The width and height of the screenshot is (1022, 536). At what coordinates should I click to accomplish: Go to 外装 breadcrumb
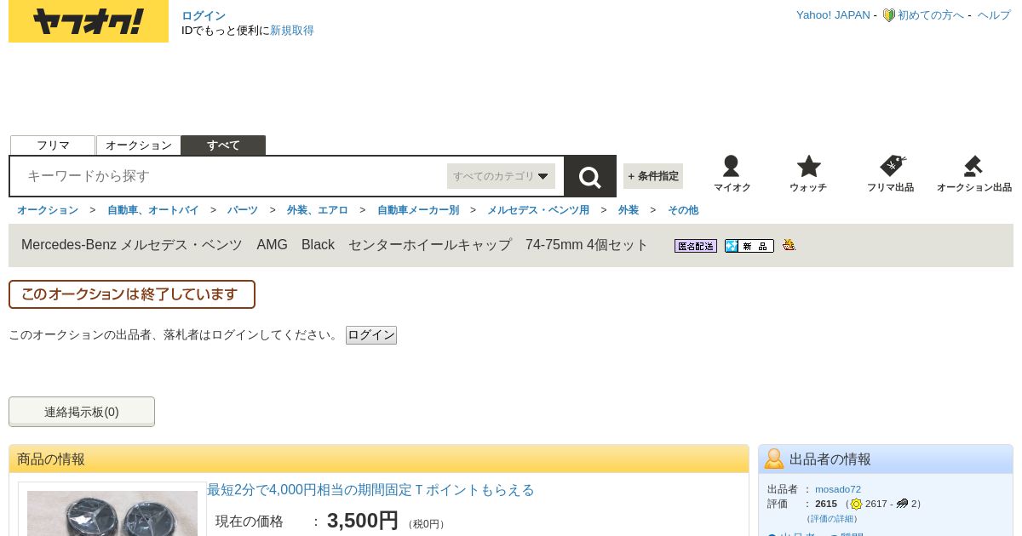pos(629,210)
